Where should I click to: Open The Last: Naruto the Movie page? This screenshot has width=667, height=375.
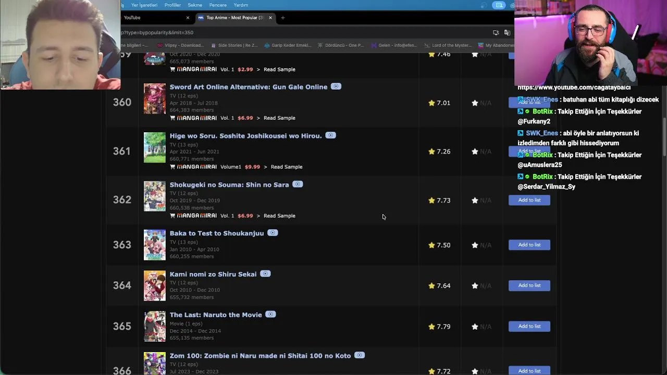tap(216, 315)
